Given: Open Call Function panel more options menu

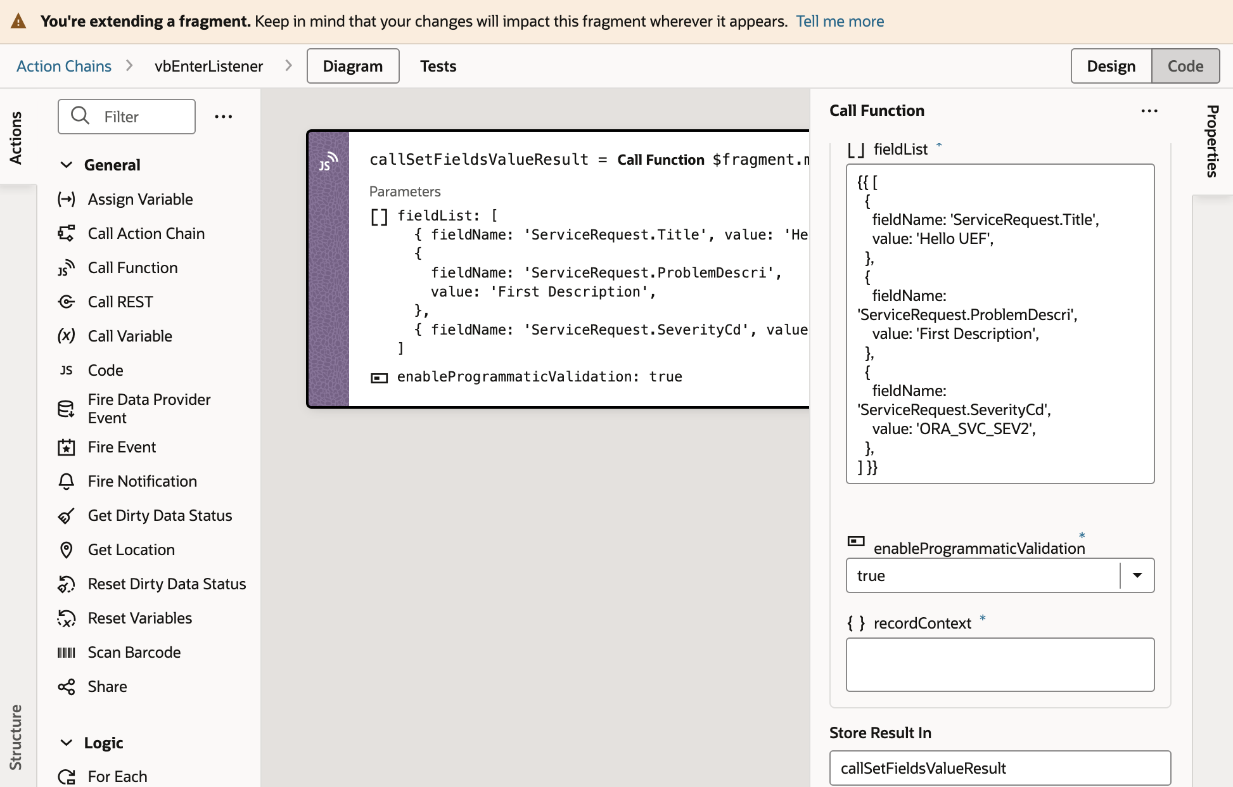Looking at the screenshot, I should [1149, 111].
